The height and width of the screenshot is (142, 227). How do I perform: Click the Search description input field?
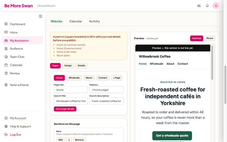[x=106, y=101]
